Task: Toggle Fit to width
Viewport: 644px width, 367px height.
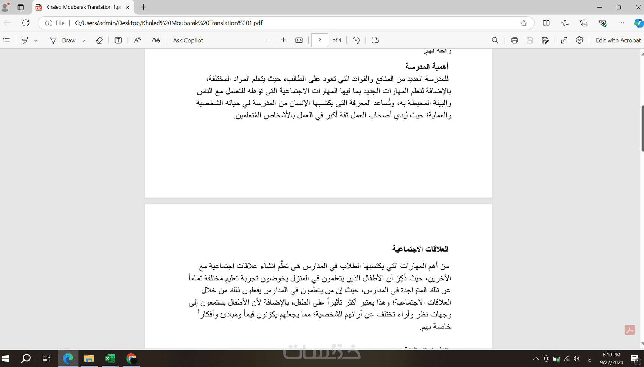Action: pyautogui.click(x=299, y=40)
